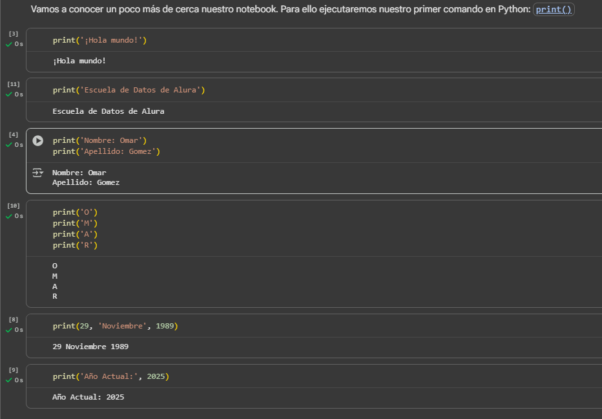
Task: Click the '¡Hola mundo!' output text
Action: (x=79, y=61)
